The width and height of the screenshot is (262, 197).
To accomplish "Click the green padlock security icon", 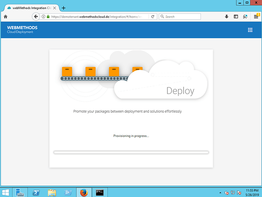I will click(48, 17).
